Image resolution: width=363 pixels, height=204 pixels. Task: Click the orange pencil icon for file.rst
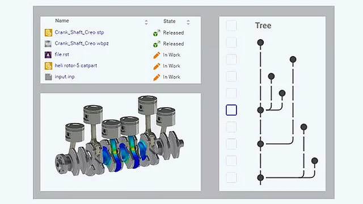[x=157, y=55]
